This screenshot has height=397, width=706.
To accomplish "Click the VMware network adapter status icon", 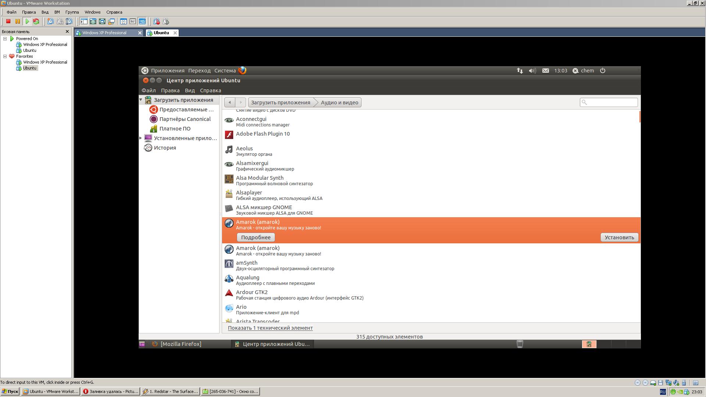I will coord(668,383).
